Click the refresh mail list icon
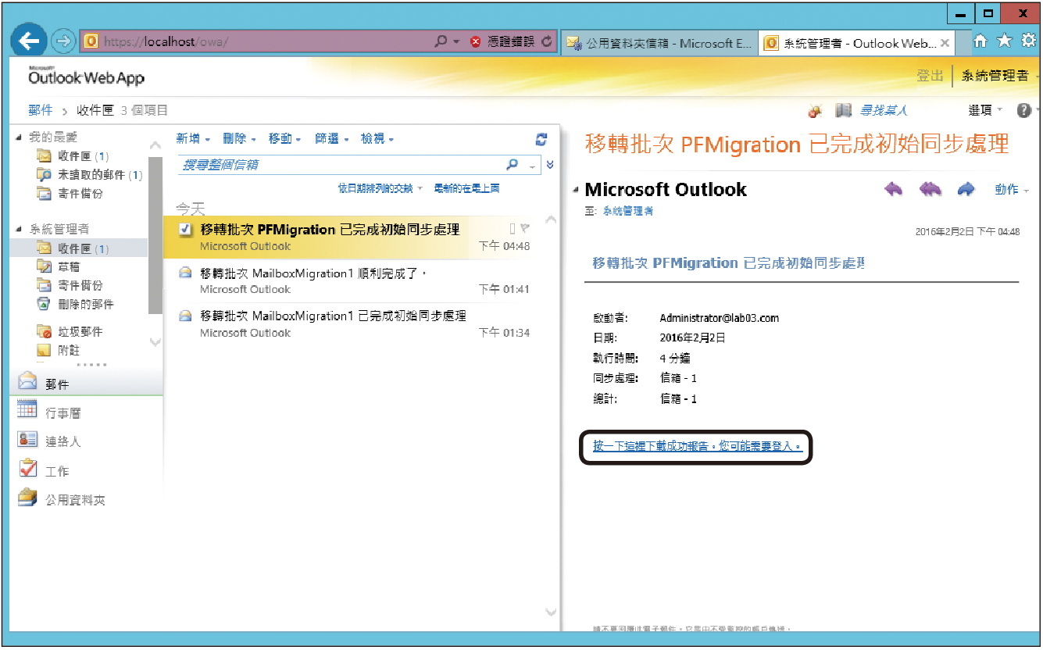Screen dimensions: 1043x650 tap(541, 139)
